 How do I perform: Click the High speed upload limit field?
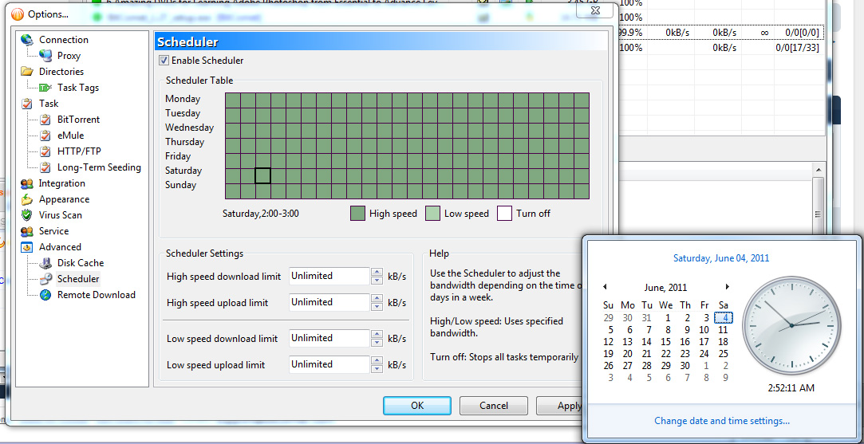[329, 302]
